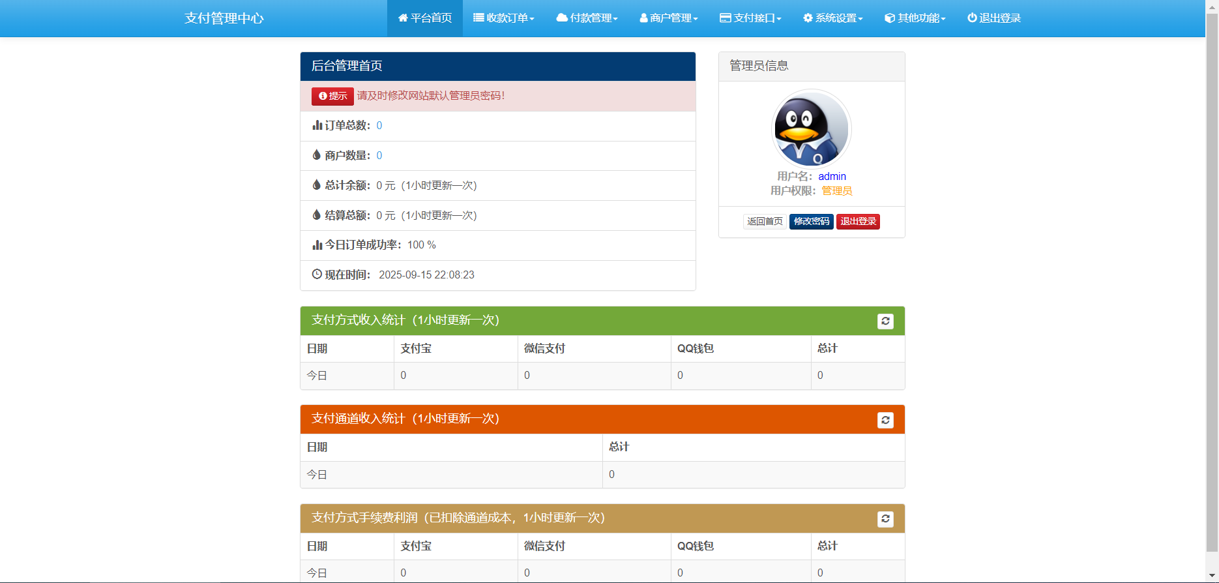
Task: Click 今日 row in 支付通道收入统计 table
Action: tap(602, 475)
